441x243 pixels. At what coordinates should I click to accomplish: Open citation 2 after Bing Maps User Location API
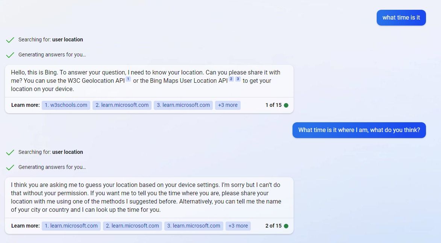click(x=231, y=78)
